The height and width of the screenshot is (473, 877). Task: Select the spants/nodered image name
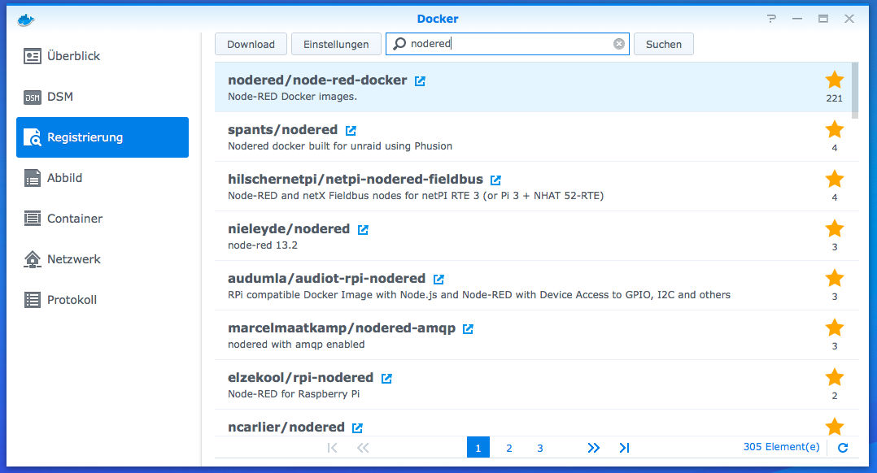click(282, 129)
